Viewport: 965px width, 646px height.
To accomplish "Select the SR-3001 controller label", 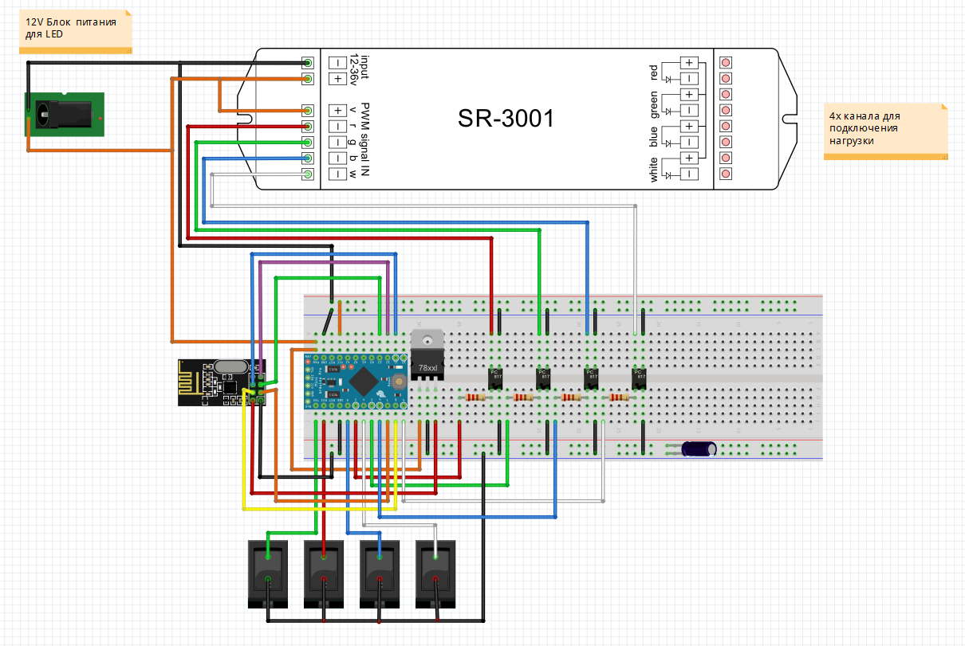I will coord(506,119).
